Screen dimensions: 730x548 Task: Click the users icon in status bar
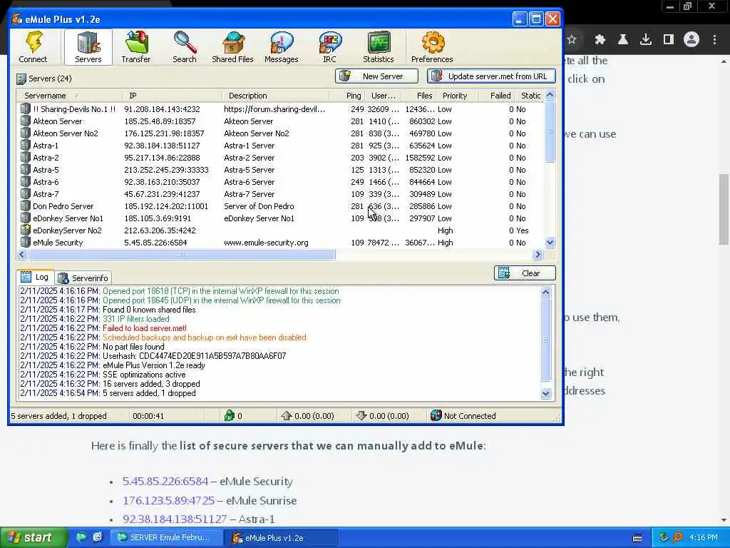[229, 416]
